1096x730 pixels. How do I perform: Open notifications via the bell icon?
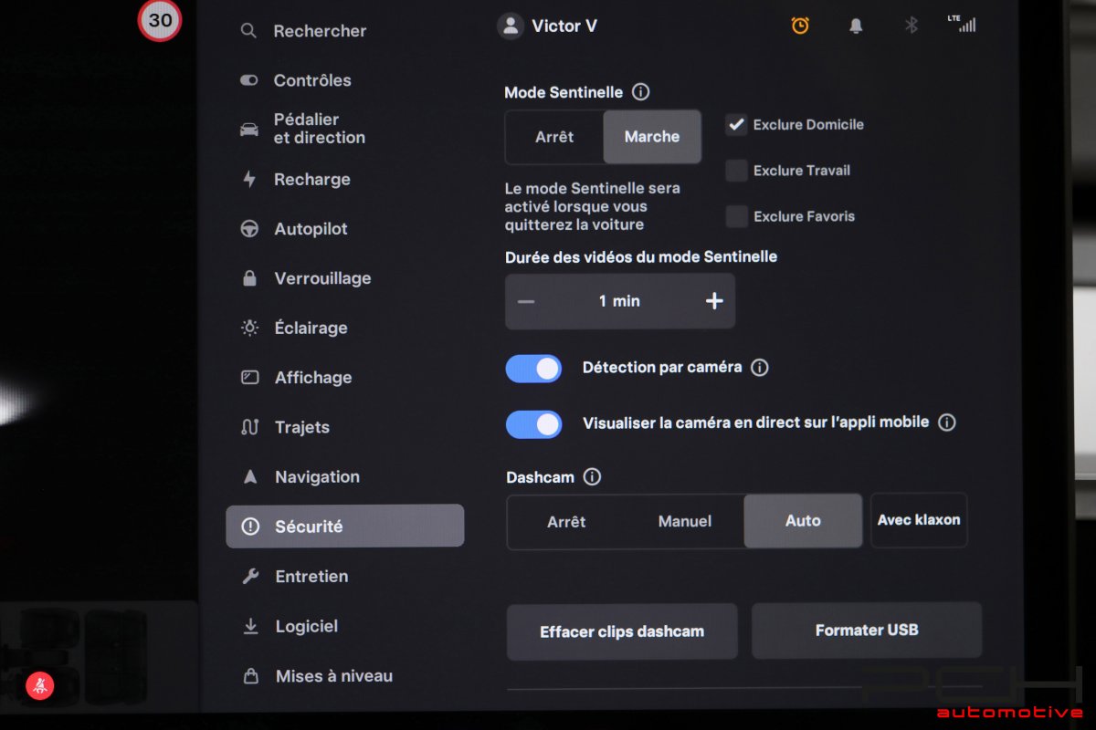[856, 26]
